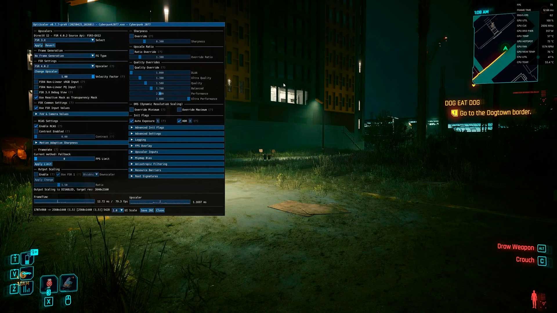Click the vehicle summon car icon
The height and width of the screenshot is (313, 557).
point(27,273)
